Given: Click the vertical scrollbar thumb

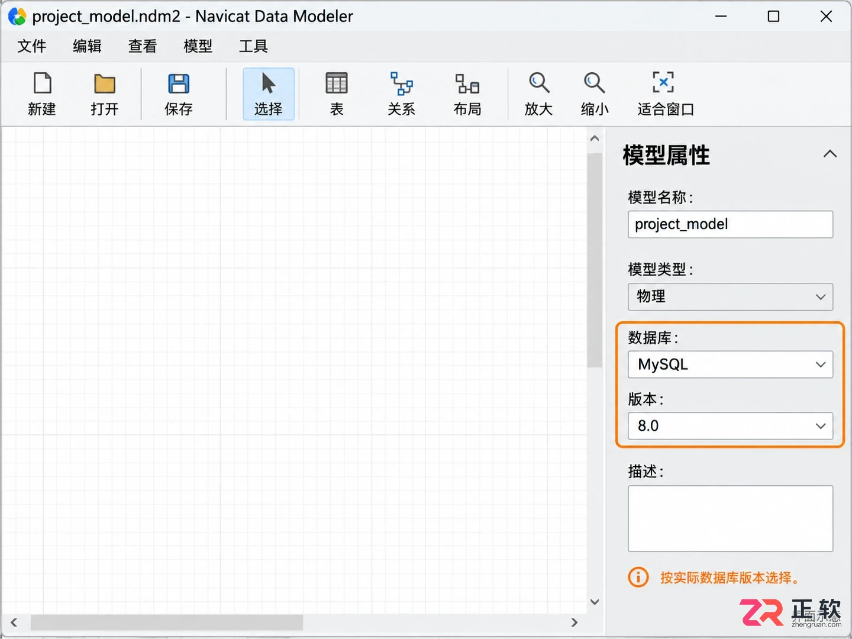Looking at the screenshot, I should pos(595,260).
